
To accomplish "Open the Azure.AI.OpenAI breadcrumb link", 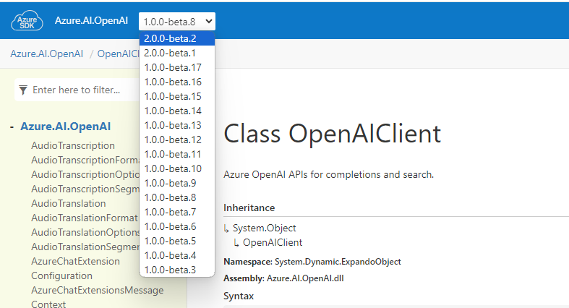I will coord(47,54).
